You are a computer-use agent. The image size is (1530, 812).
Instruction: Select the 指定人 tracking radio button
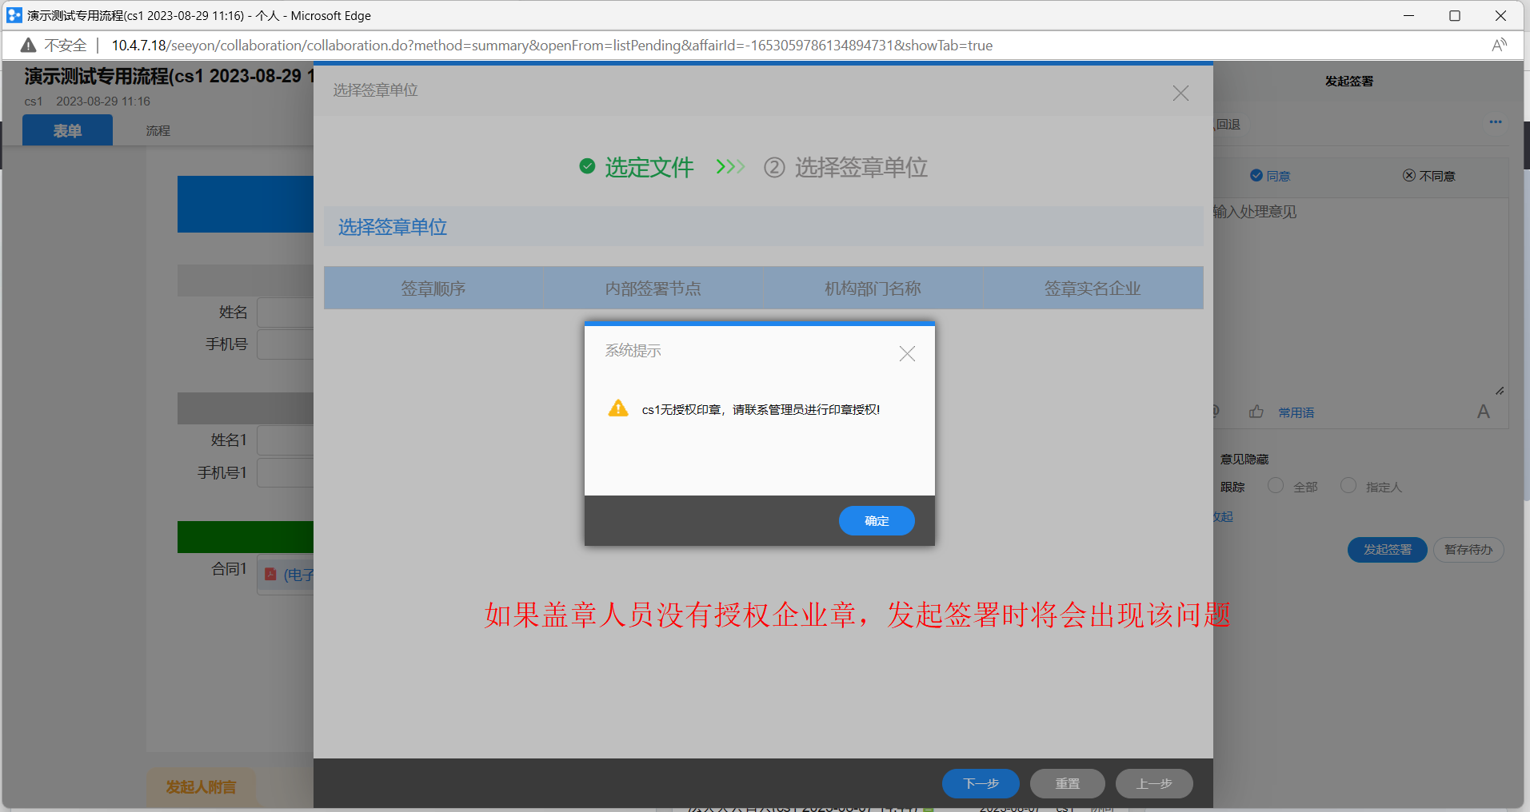point(1348,485)
